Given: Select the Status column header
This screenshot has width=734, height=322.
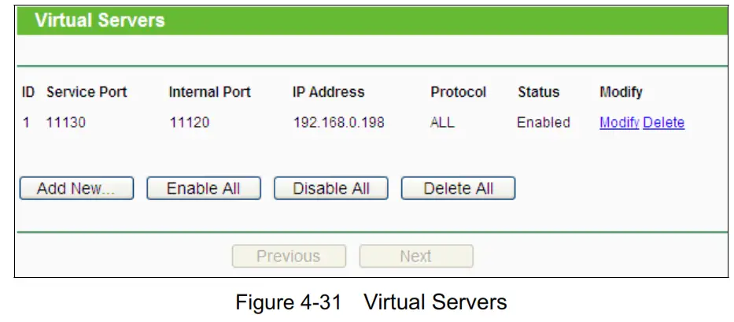Looking at the screenshot, I should (538, 92).
